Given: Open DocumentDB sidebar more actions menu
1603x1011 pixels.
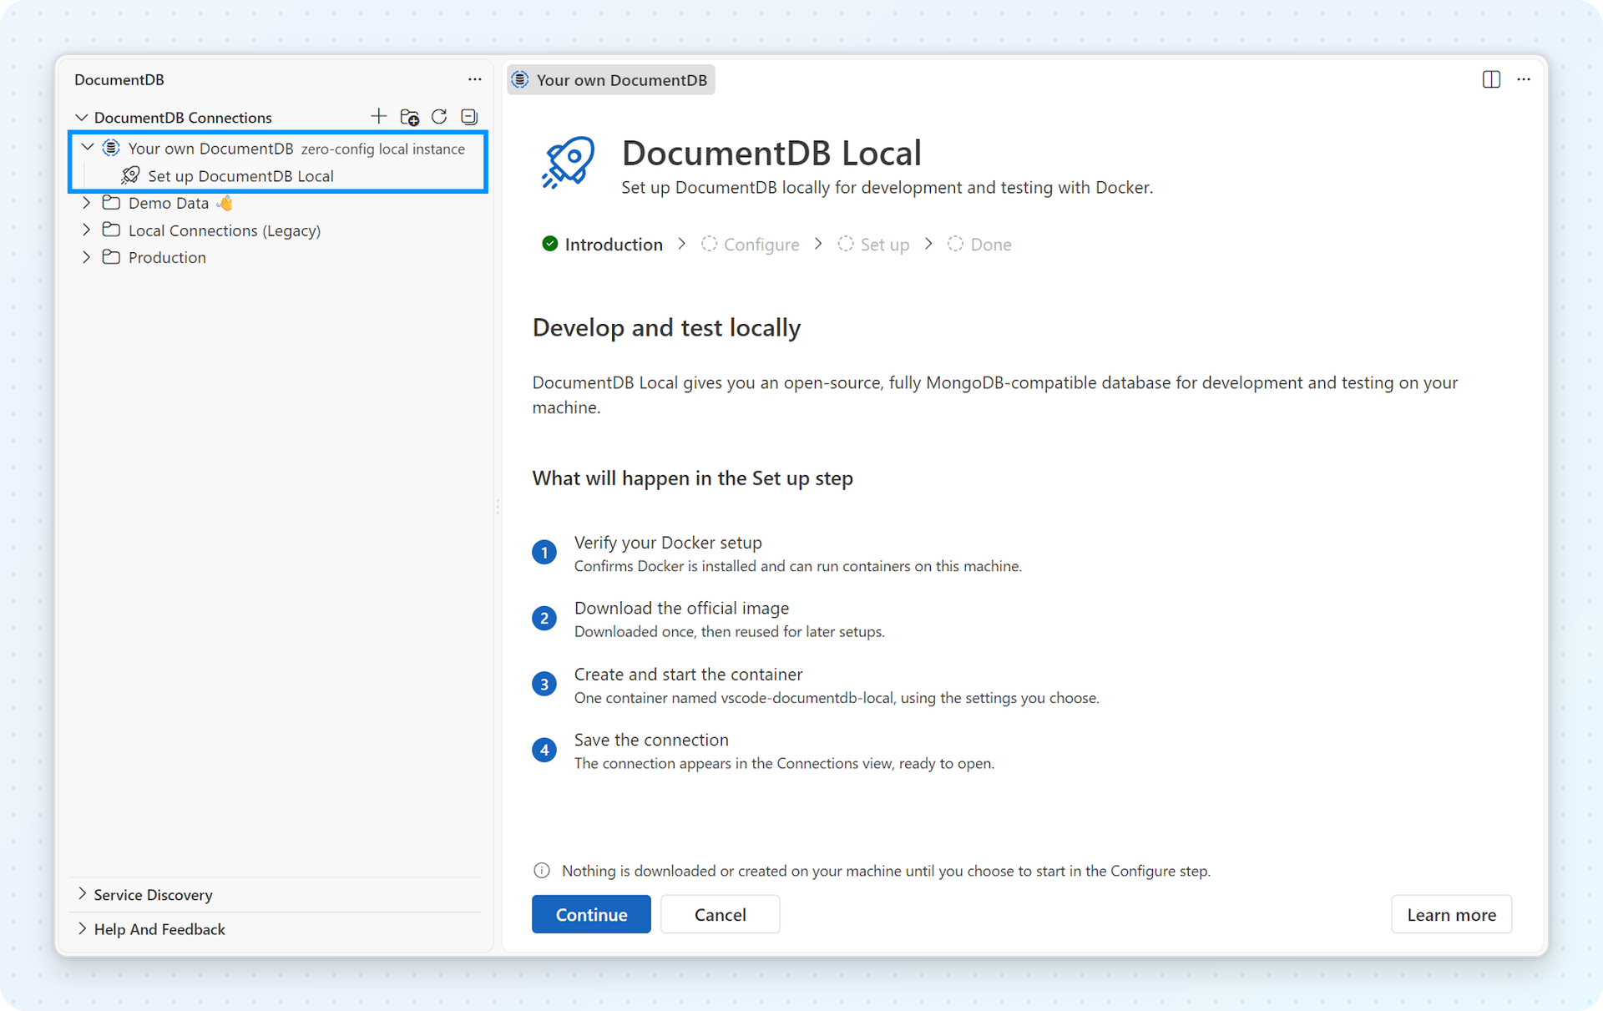Looking at the screenshot, I should [474, 79].
